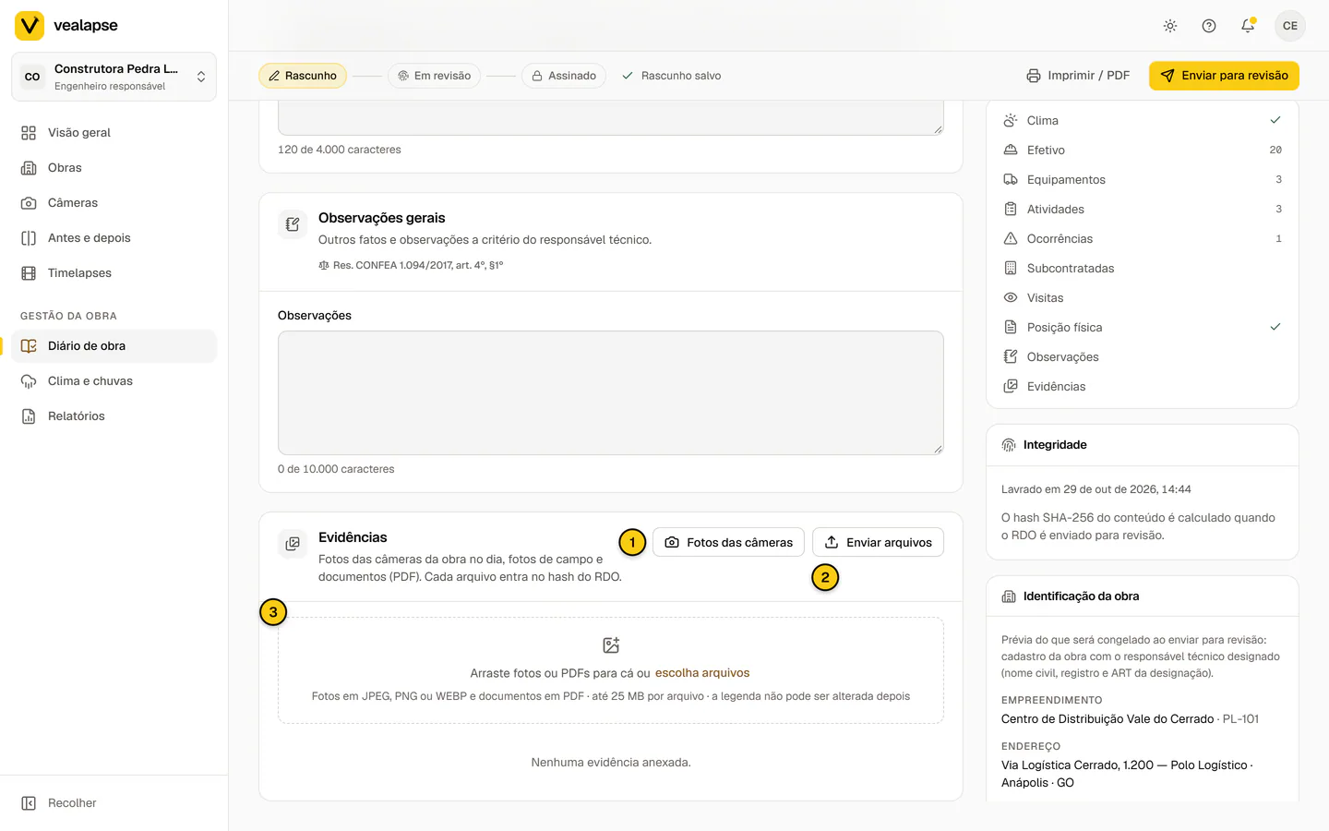
Task: Jump to Equipamentos section in outline
Action: pos(1143,180)
